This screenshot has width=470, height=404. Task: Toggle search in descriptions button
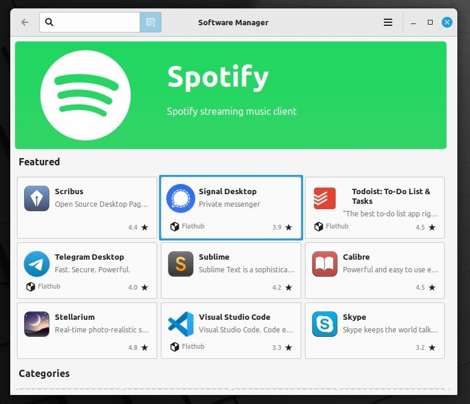point(150,22)
